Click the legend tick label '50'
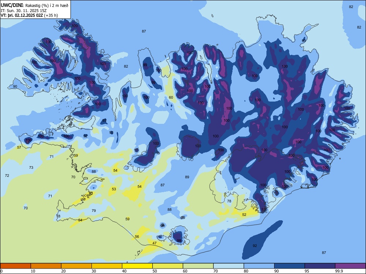 click(155, 271)
